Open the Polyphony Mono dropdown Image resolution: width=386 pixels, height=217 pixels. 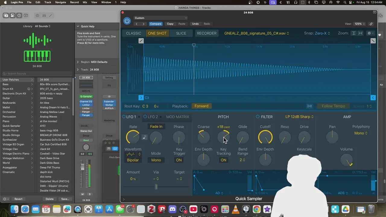click(x=361, y=133)
